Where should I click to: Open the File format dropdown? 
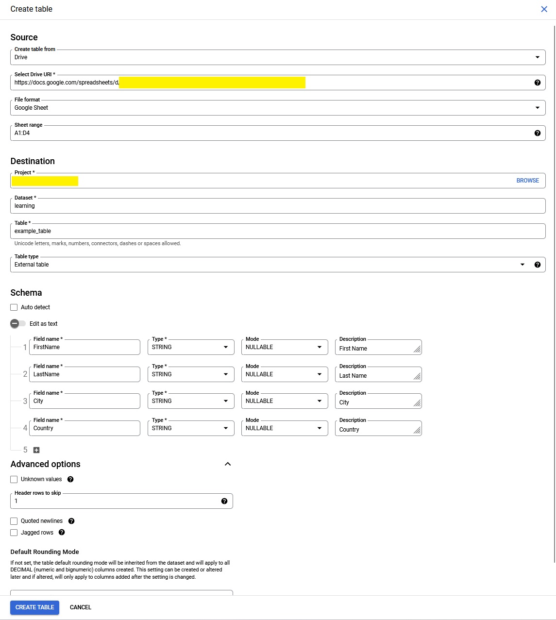[x=278, y=108]
